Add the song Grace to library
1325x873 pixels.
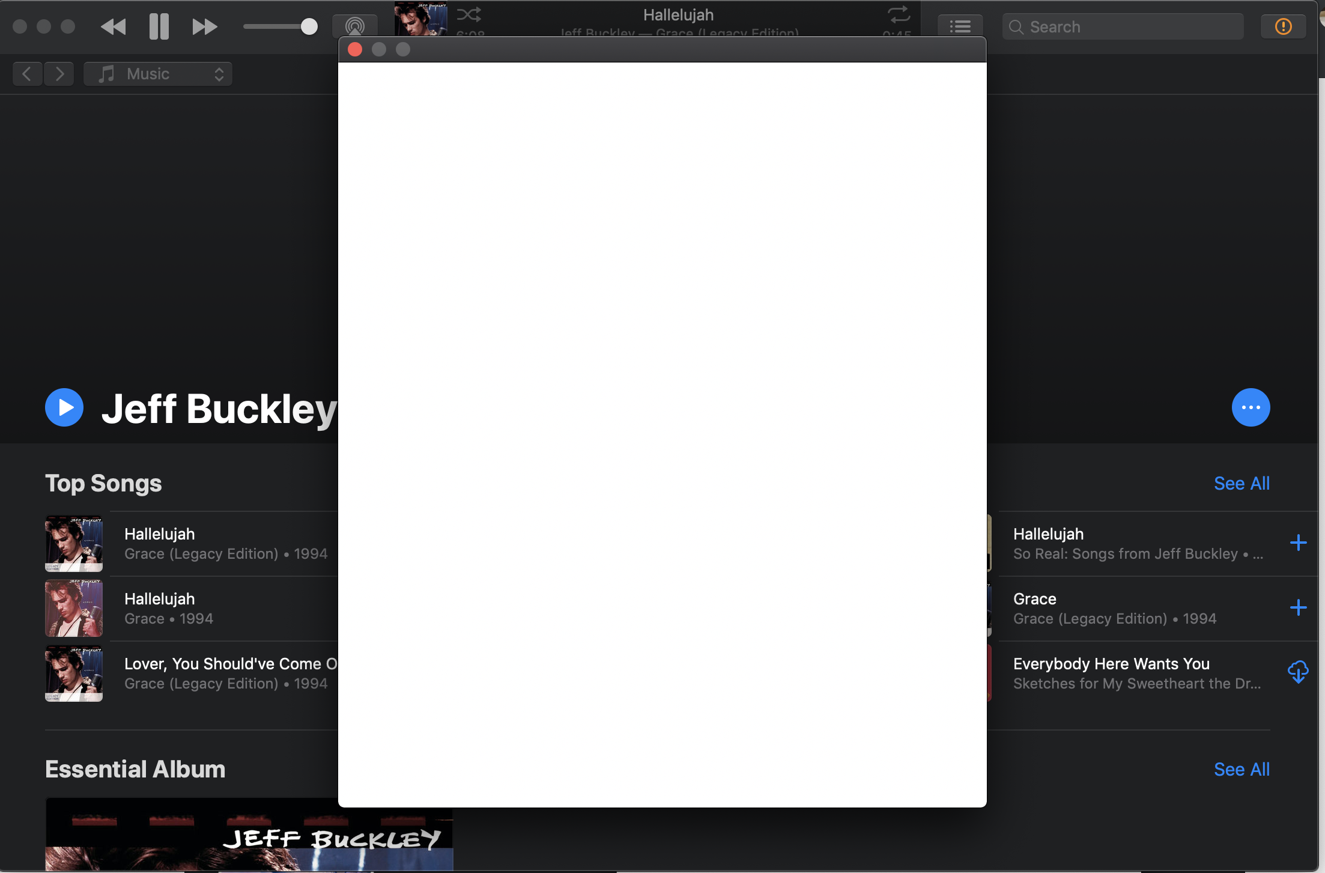pos(1298,608)
